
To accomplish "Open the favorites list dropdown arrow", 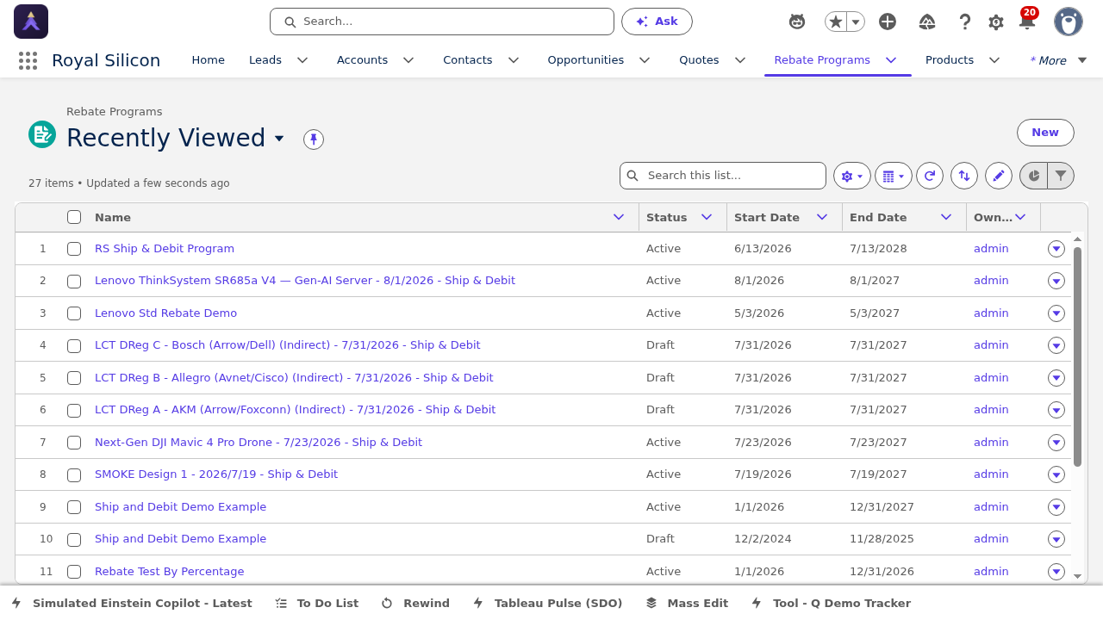I will (x=856, y=22).
